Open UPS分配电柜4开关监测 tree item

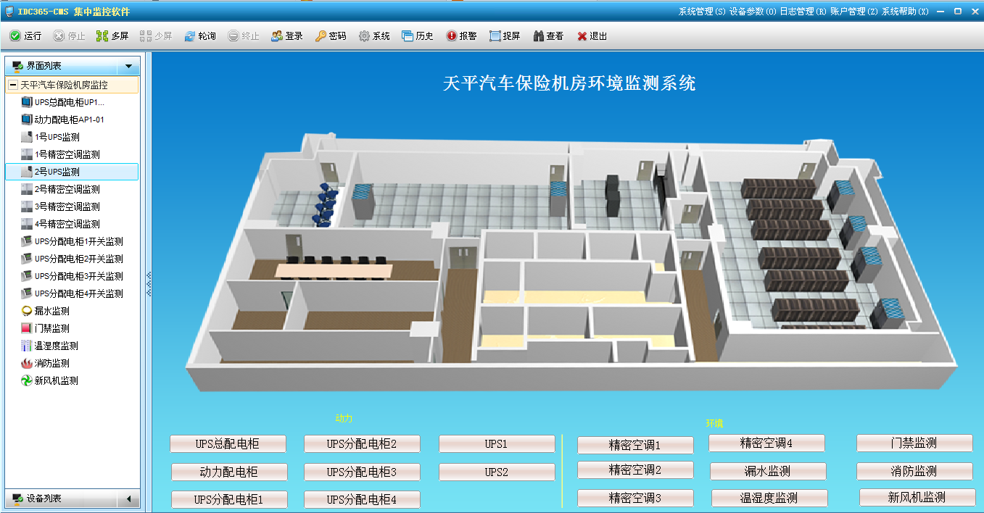tap(79, 293)
